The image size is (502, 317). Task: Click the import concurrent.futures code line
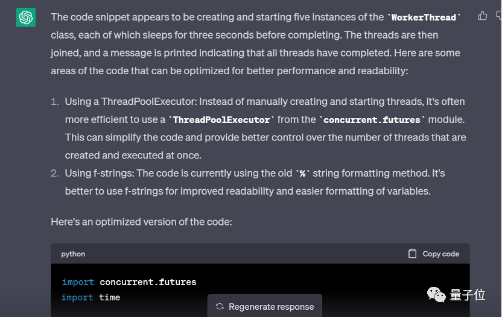coord(129,282)
